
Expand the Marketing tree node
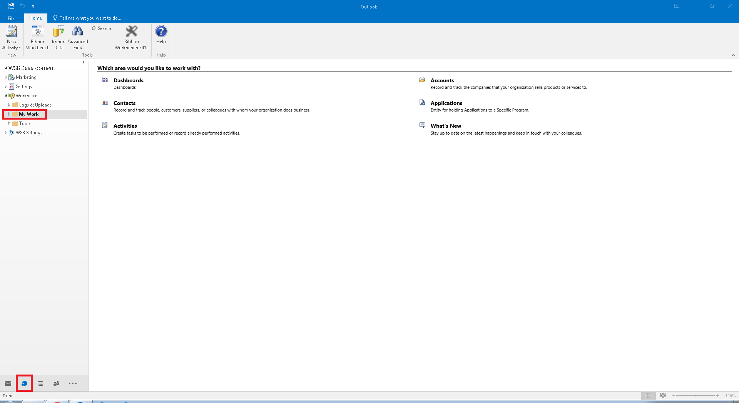[6, 77]
